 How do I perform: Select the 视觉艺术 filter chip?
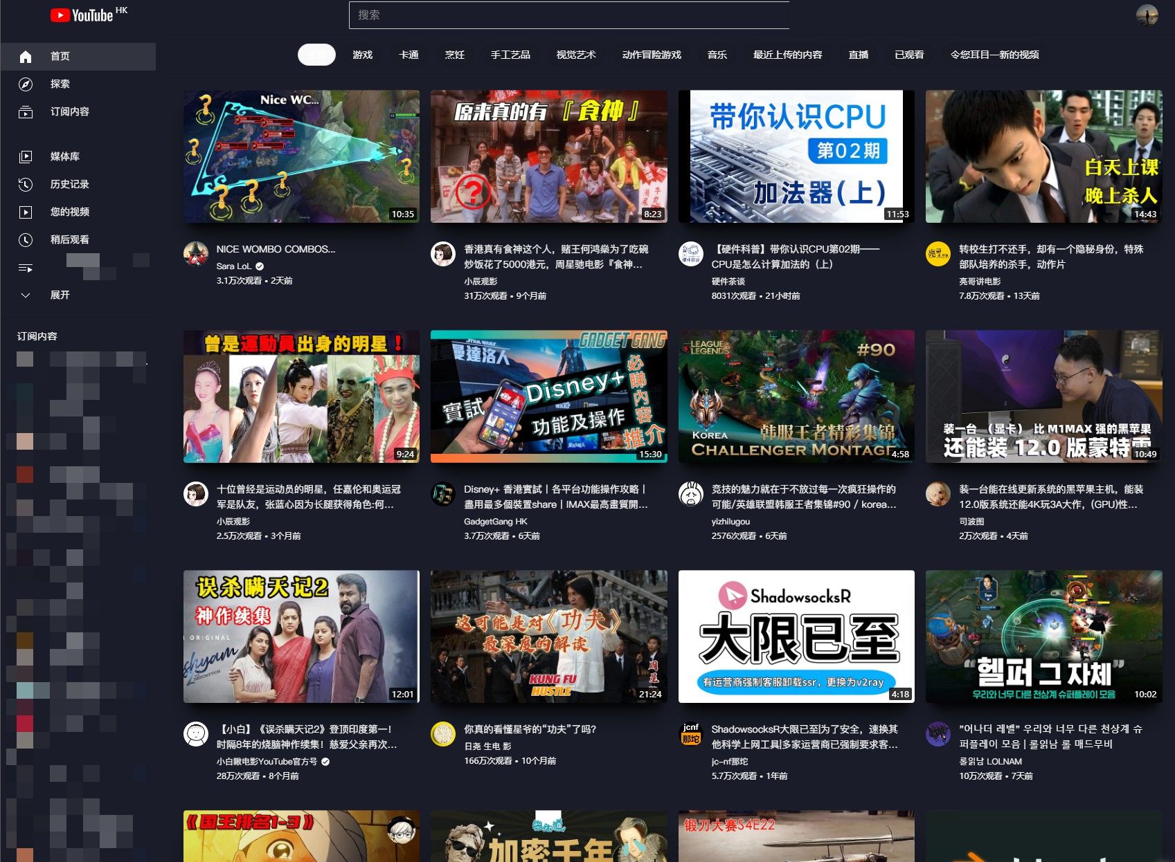click(x=576, y=55)
